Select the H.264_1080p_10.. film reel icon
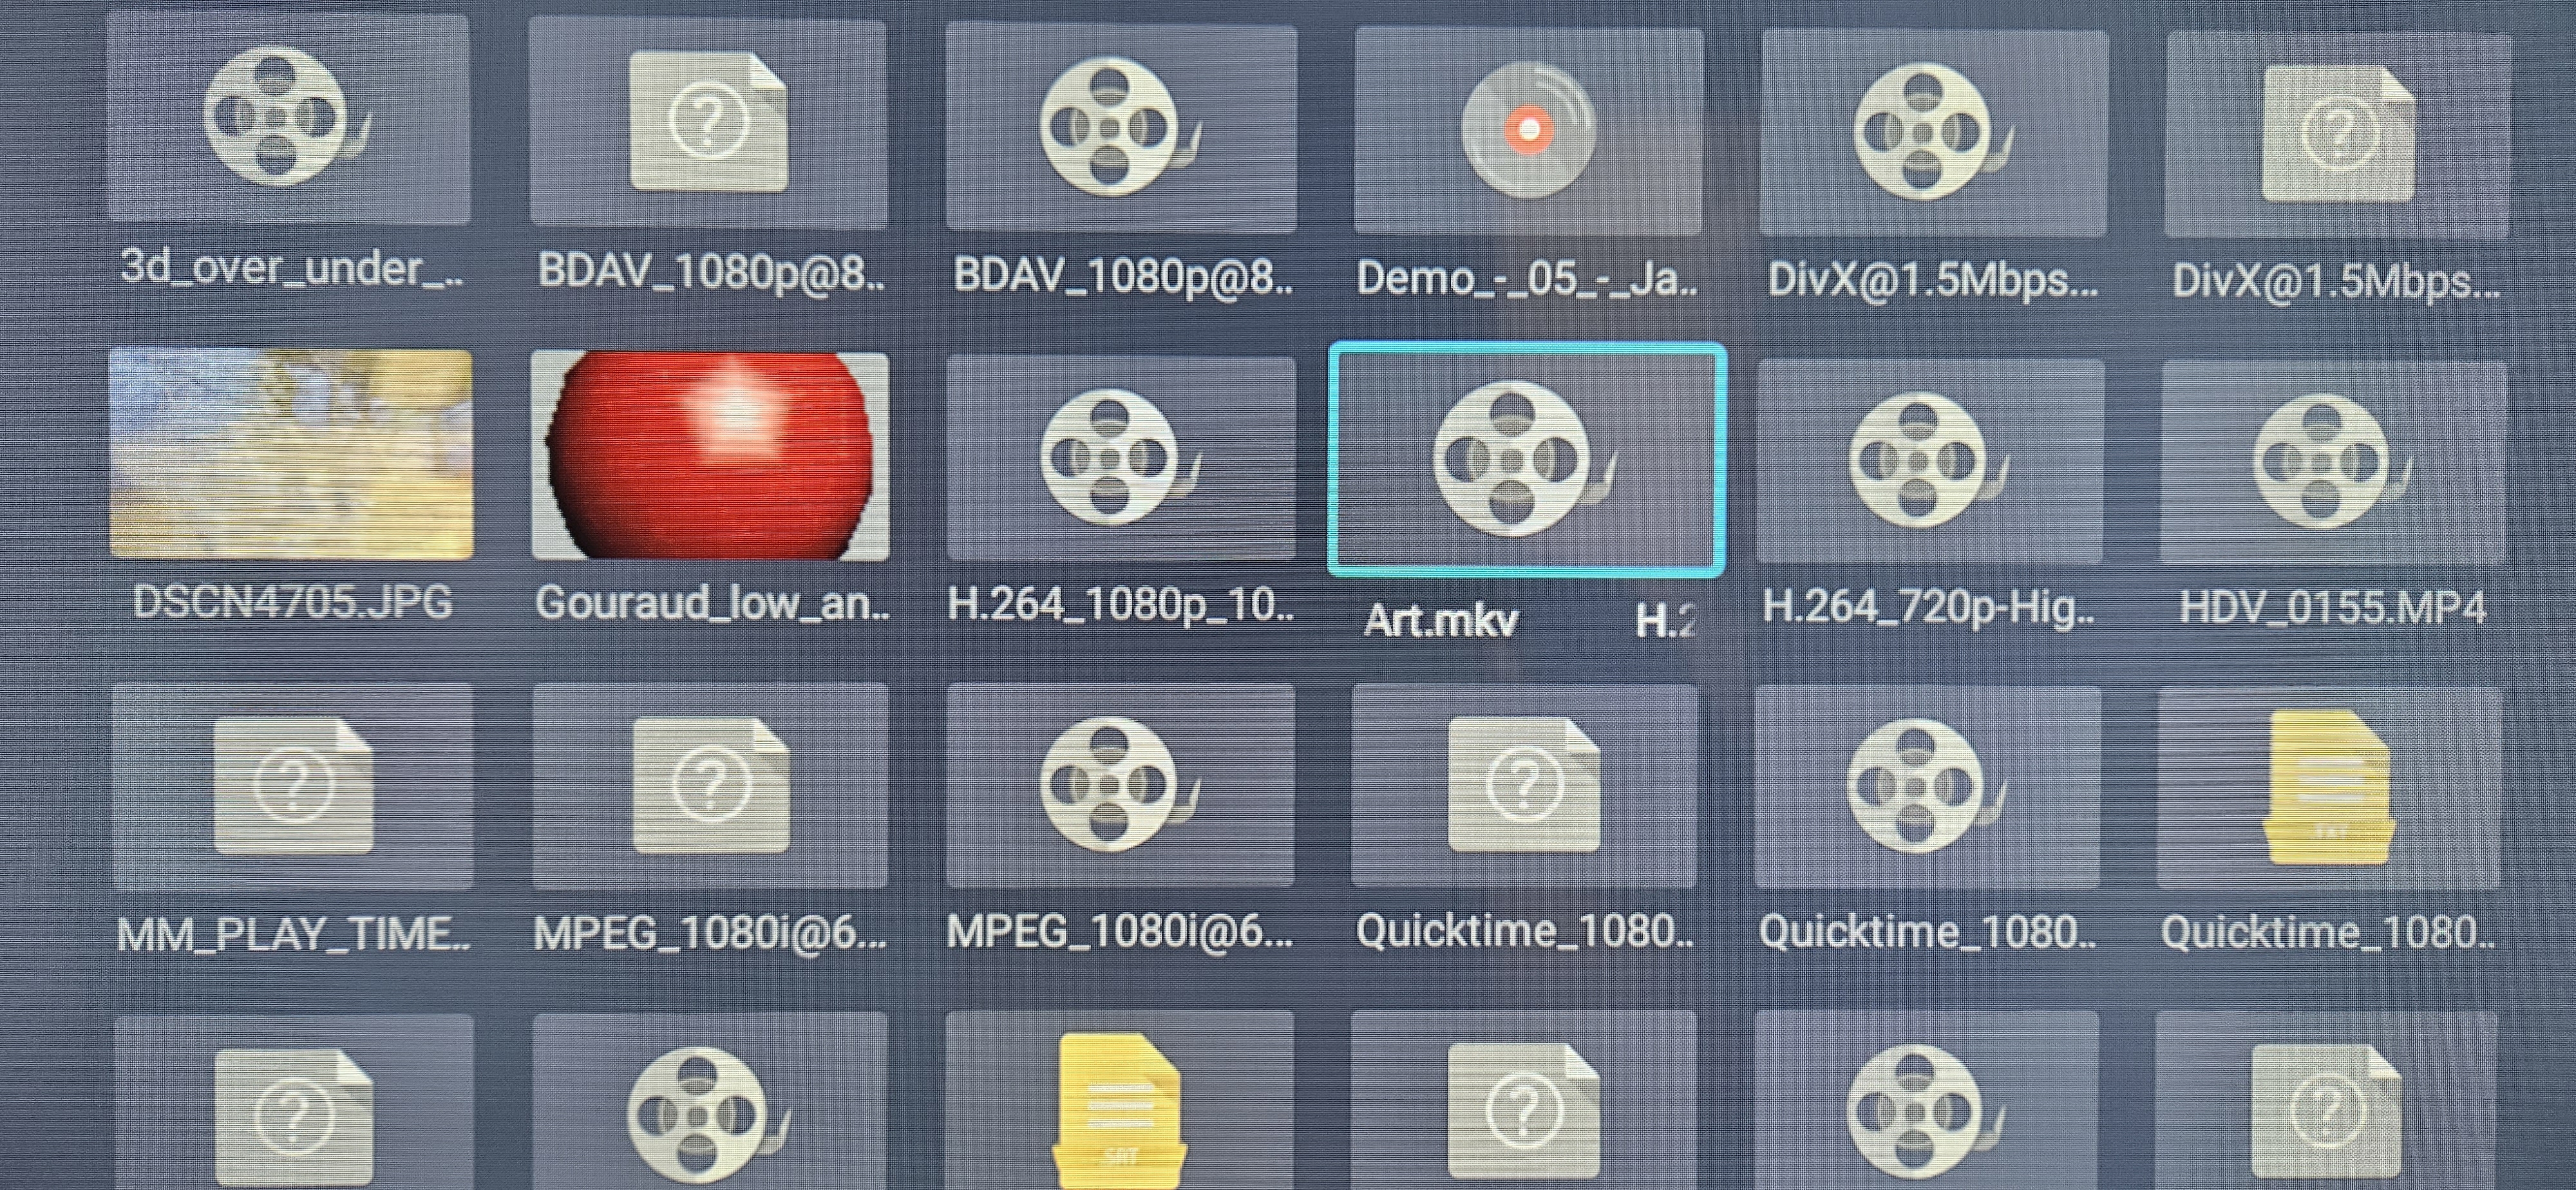The width and height of the screenshot is (2576, 1190). (x=1120, y=458)
